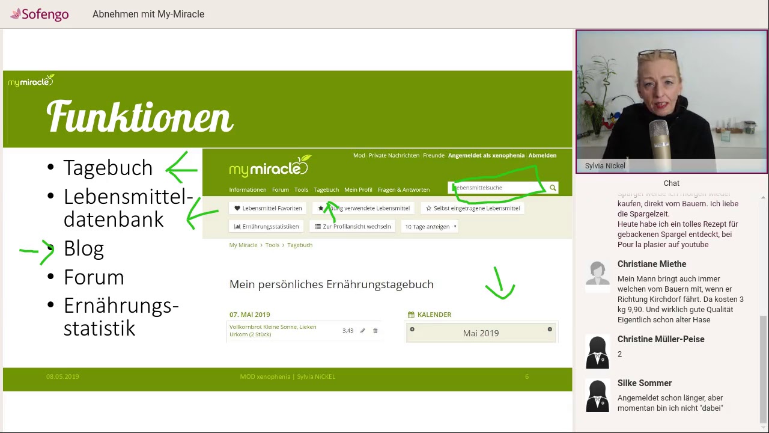Click Angemeldet als xenophenia link
Image resolution: width=769 pixels, height=433 pixels.
pos(486,156)
